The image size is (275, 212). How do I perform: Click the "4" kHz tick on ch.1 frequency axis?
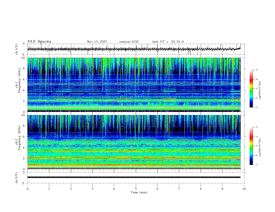(24, 90)
